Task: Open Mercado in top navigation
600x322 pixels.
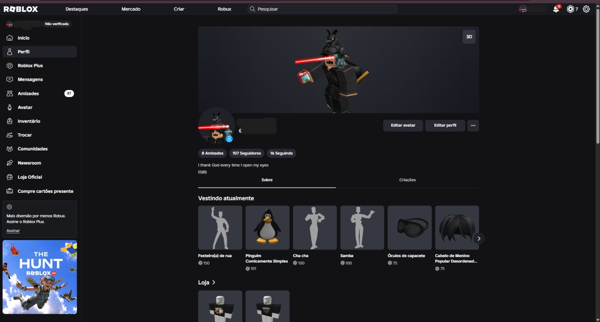Action: [x=131, y=9]
